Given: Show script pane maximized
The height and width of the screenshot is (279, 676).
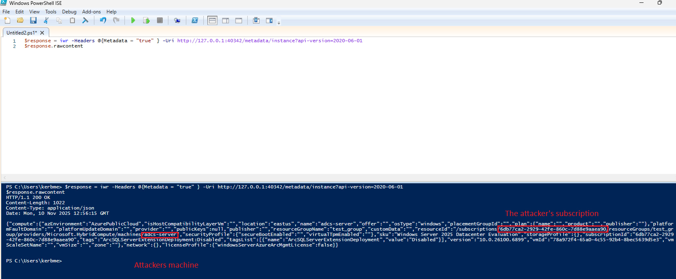Looking at the screenshot, I should 239,20.
